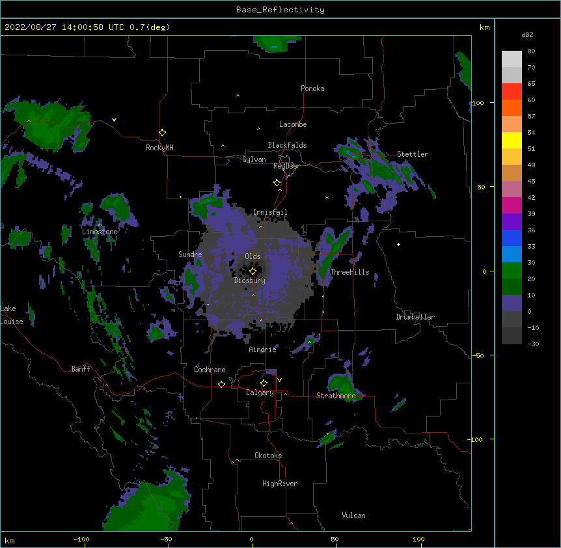This screenshot has height=548, width=561.
Task: Click the RedDeer city label
Action: pos(286,166)
